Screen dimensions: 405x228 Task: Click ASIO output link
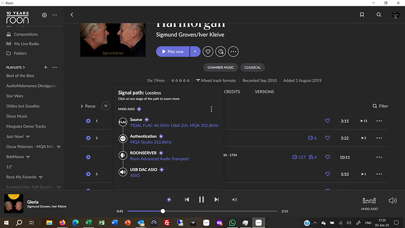tap(135, 176)
